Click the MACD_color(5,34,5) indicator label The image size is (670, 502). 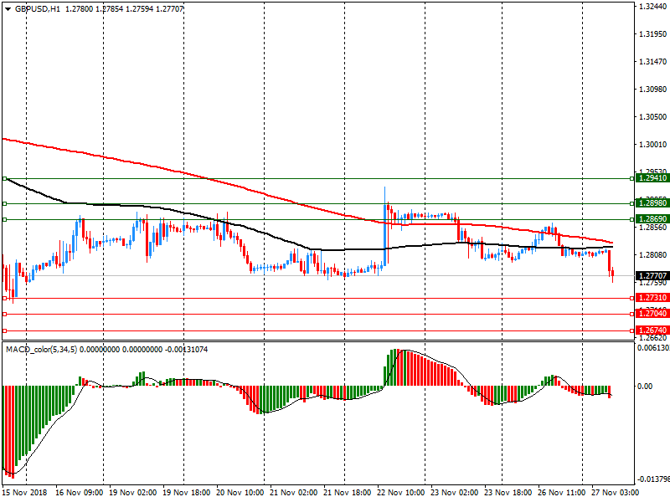(42, 349)
